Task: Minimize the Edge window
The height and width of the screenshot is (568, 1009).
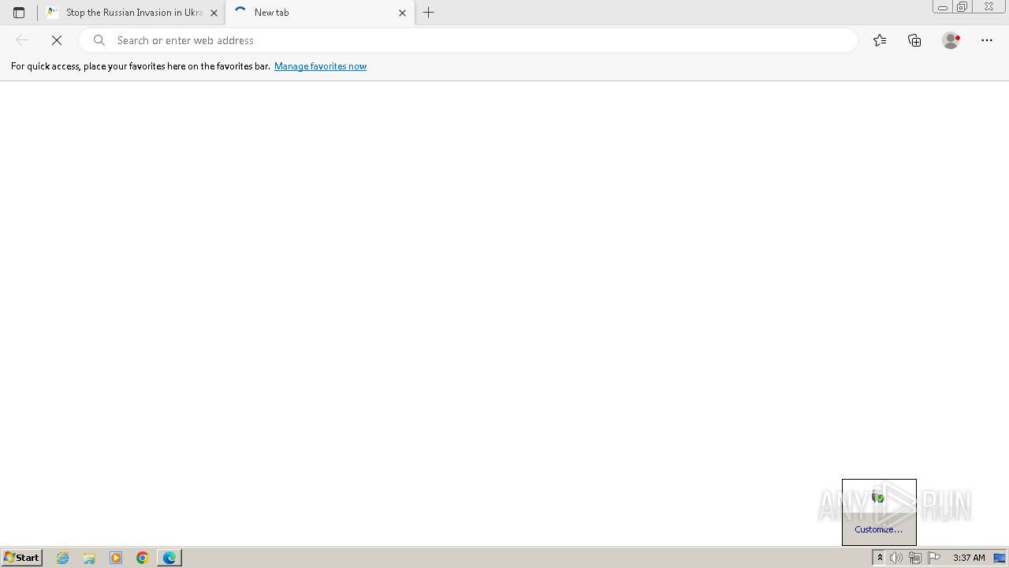Action: (942, 7)
